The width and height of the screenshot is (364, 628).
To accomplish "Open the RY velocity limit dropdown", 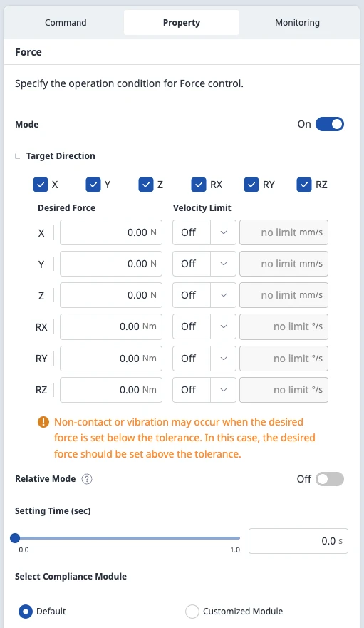I will coord(204,359).
